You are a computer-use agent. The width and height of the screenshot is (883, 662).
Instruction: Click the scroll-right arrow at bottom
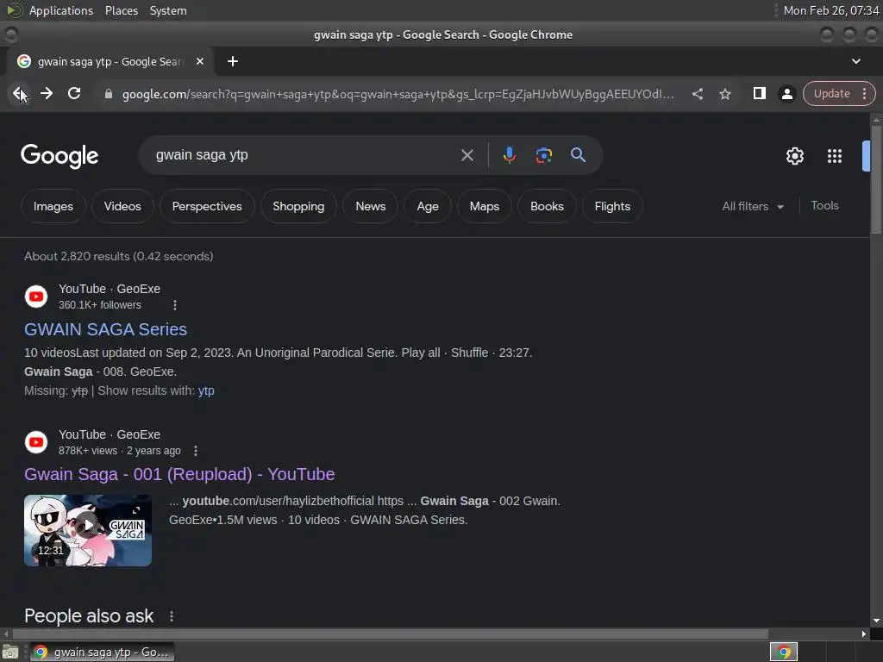pos(864,634)
